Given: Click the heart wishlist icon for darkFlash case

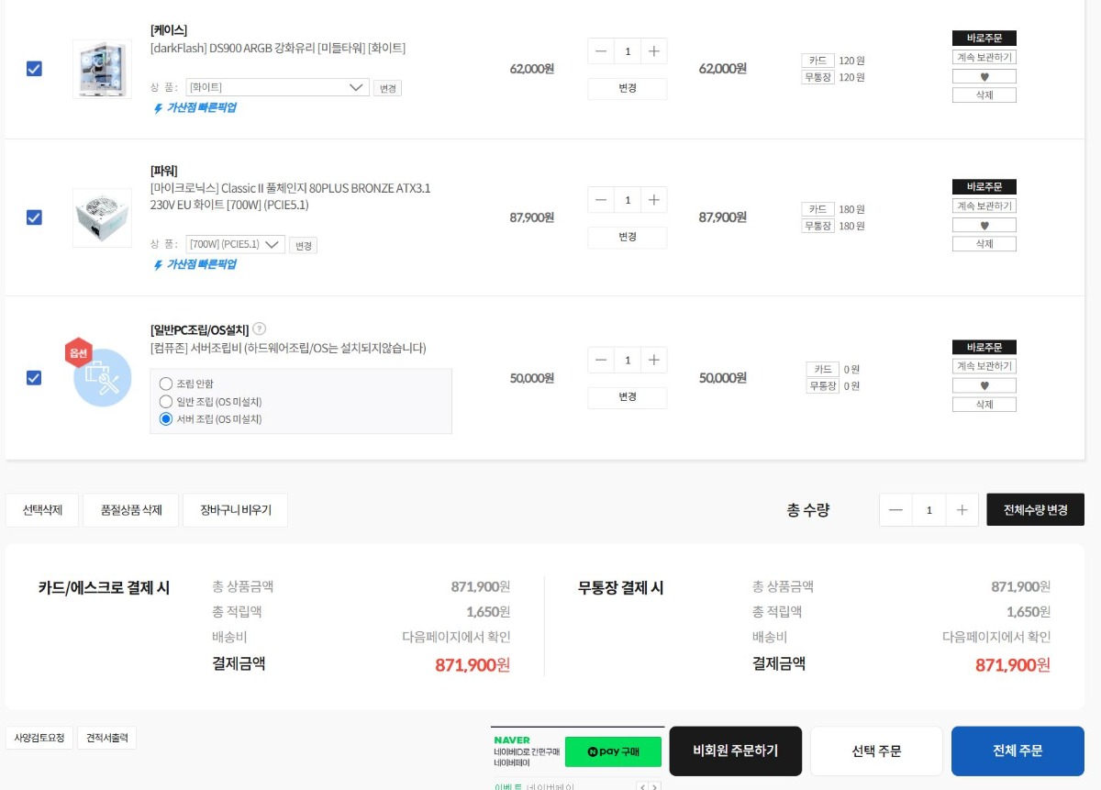Looking at the screenshot, I should pyautogui.click(x=984, y=76).
